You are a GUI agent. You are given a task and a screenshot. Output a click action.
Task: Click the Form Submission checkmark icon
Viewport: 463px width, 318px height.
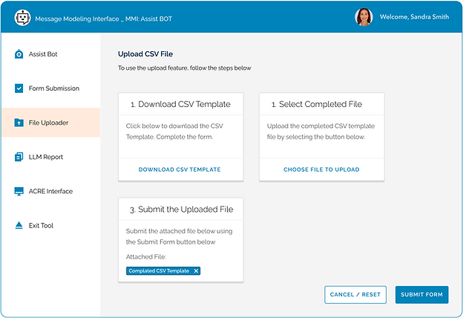[x=19, y=88]
